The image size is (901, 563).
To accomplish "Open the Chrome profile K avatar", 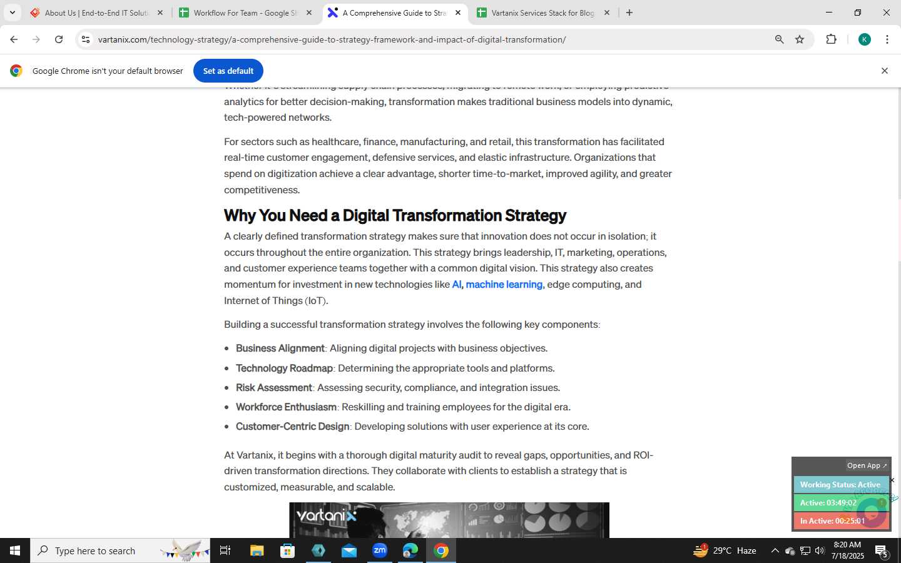I will pyautogui.click(x=865, y=39).
